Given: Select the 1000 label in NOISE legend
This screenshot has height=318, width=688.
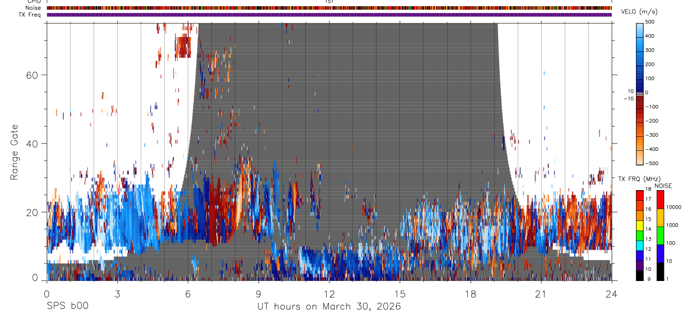Looking at the screenshot, I should point(673,225).
